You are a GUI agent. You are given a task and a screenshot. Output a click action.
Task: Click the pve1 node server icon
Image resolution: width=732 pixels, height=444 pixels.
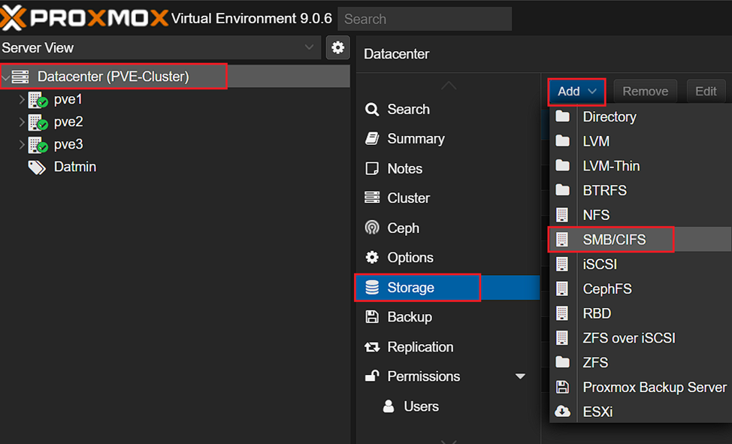(37, 100)
